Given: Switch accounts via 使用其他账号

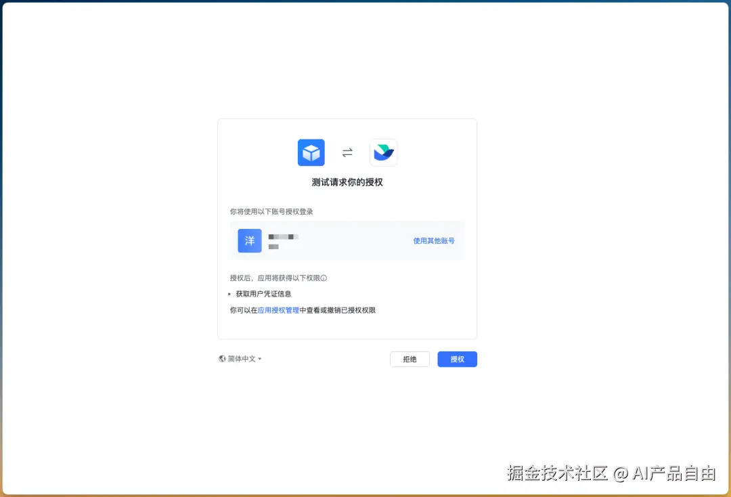Looking at the screenshot, I should click(433, 240).
